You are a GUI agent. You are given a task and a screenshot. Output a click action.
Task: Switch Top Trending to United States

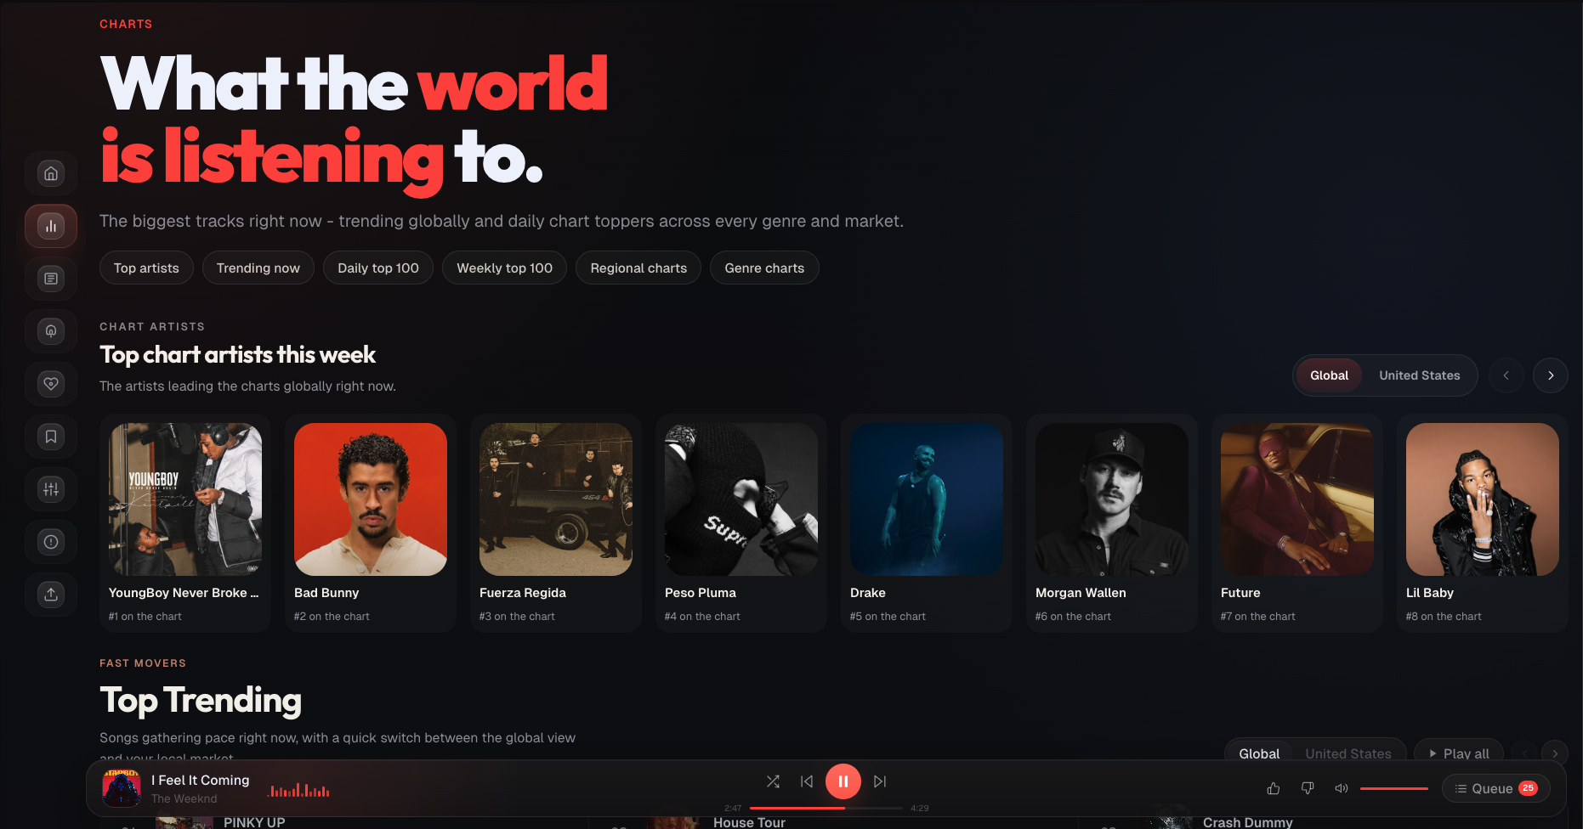tap(1348, 753)
